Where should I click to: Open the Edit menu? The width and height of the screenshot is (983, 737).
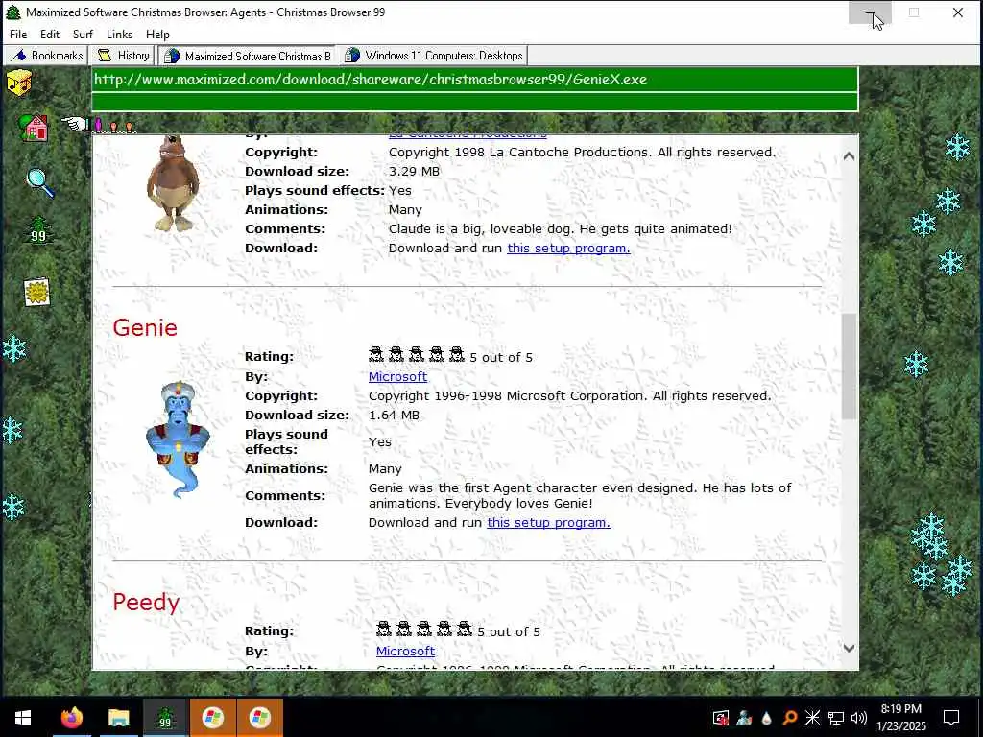click(x=50, y=35)
